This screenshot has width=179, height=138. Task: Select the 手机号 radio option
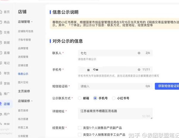95,98
